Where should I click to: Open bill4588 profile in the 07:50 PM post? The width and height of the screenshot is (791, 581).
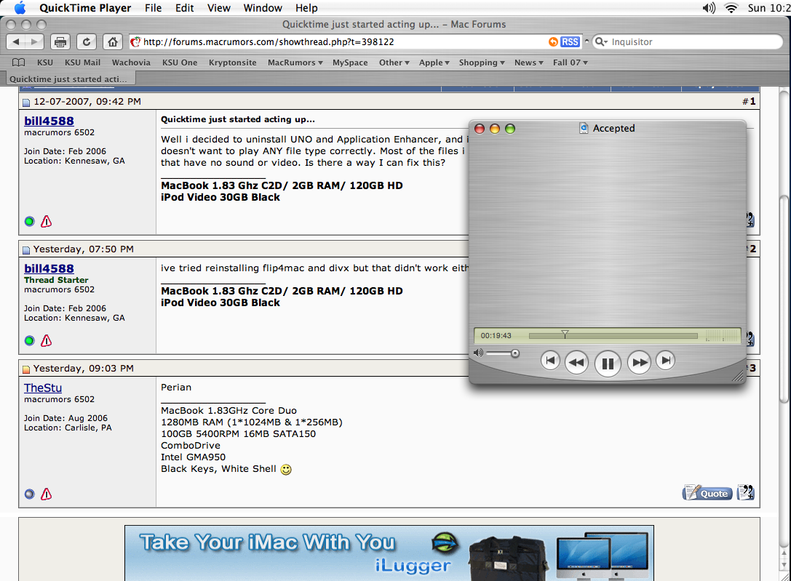tap(49, 268)
